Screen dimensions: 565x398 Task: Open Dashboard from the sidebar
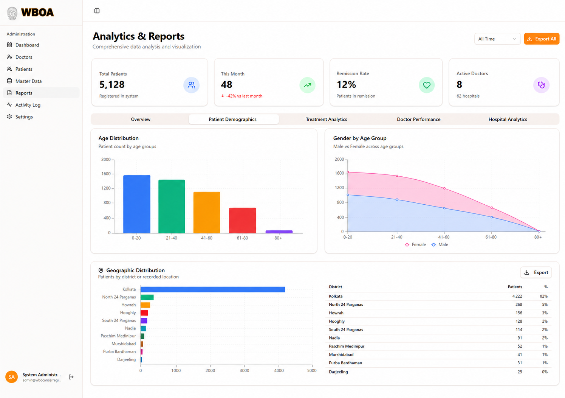[42, 45]
